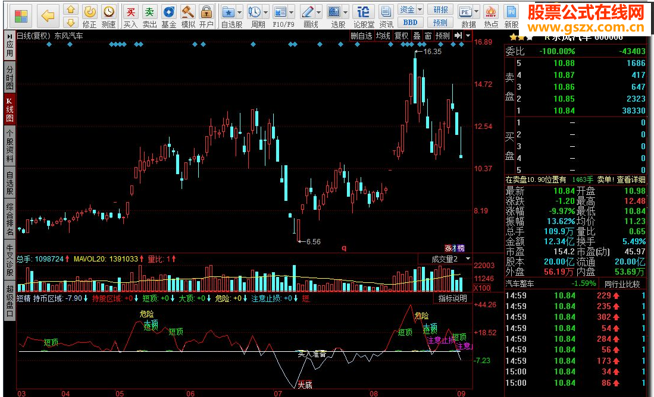Select the 画线 pencil drawing tool

point(308,12)
